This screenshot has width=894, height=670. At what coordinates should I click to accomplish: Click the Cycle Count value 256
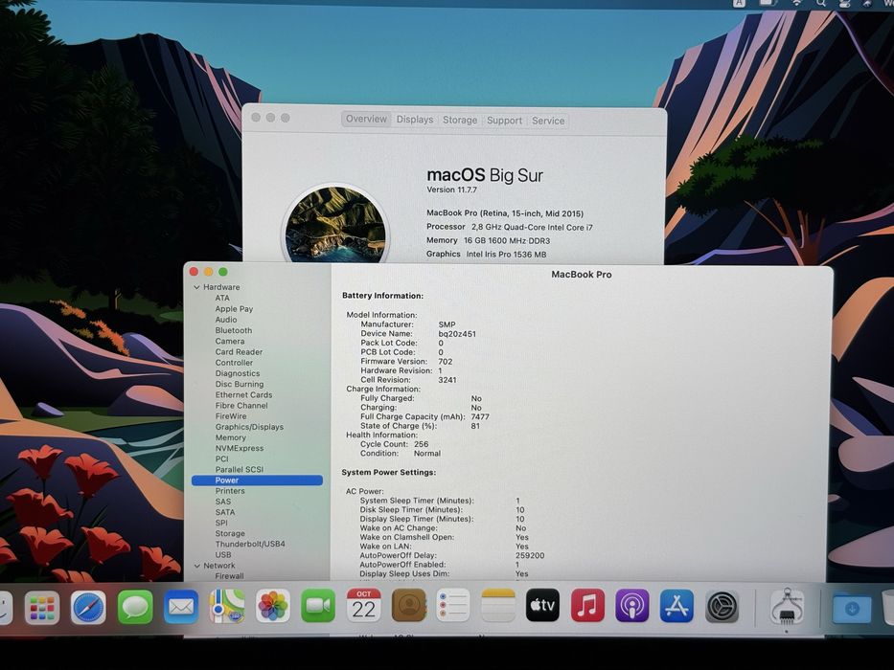click(x=422, y=444)
